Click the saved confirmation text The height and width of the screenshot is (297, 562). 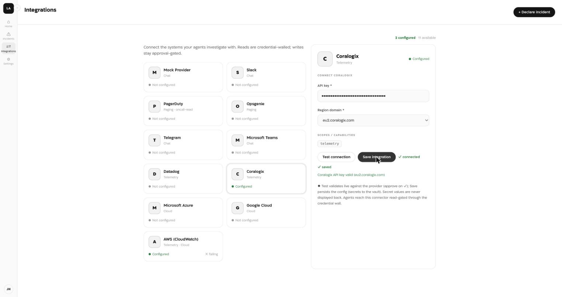pyautogui.click(x=325, y=167)
